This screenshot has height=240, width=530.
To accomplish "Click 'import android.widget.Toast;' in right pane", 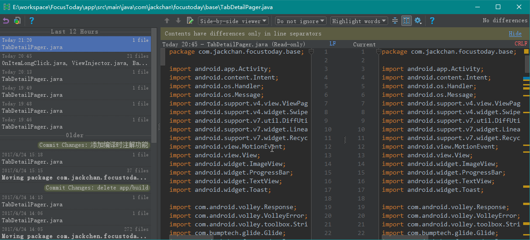I will tap(433, 190).
